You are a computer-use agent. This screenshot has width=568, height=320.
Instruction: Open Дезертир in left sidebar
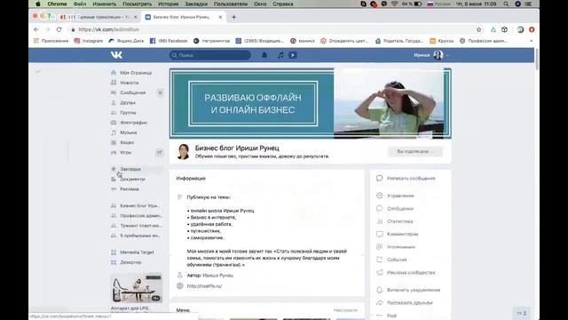(x=130, y=262)
